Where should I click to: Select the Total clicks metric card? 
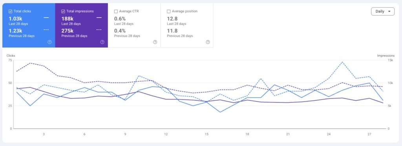(29, 25)
